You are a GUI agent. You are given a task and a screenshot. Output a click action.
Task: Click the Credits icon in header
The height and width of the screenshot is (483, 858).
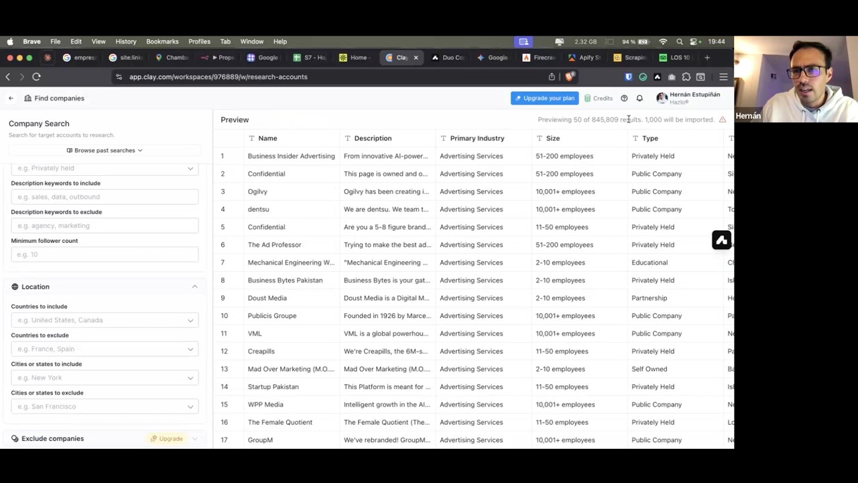tap(587, 98)
